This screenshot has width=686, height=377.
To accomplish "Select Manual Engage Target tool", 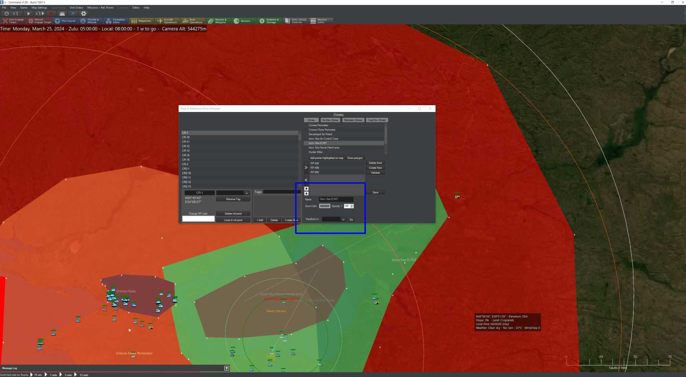I will click(39, 21).
